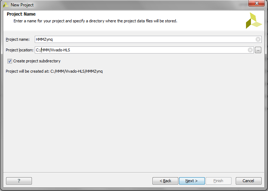Click the 'Project name:' label
This screenshot has width=268, height=191.
click(x=18, y=39)
